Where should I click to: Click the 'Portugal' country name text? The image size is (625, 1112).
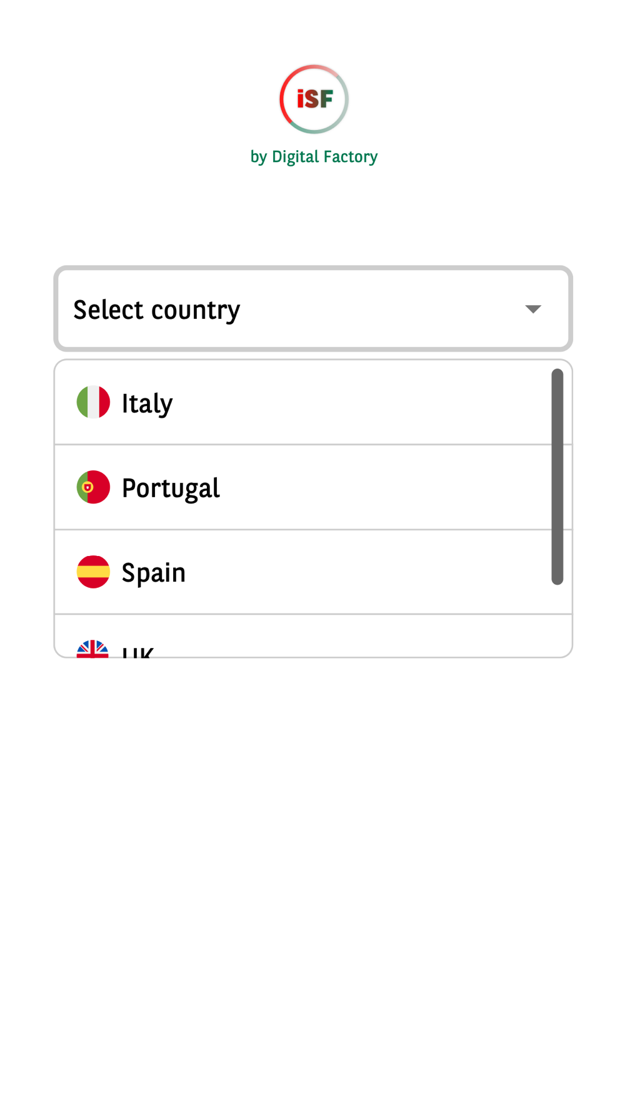pos(171,488)
